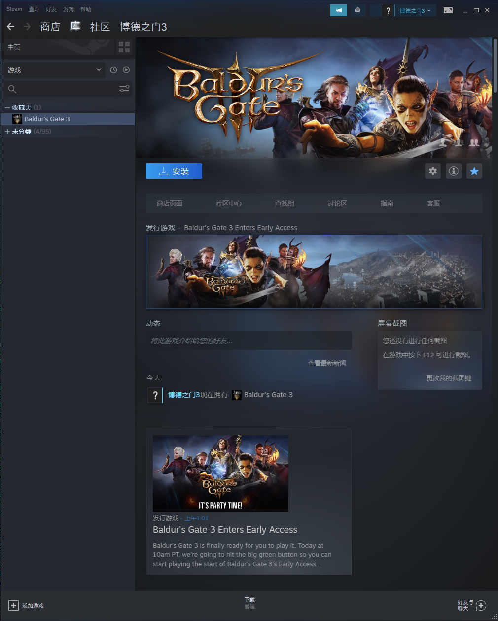This screenshot has height=621, width=498.
Task: Click the question mark profile avatar
Action: click(x=388, y=10)
